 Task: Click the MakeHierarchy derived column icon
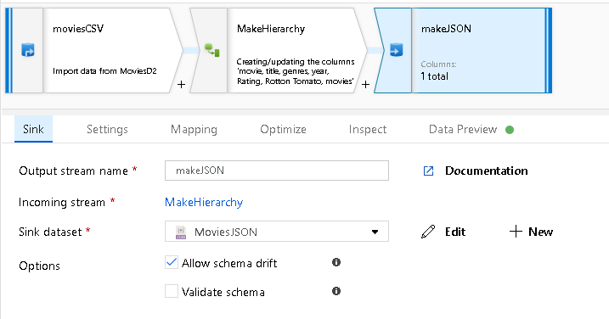pos(212,50)
